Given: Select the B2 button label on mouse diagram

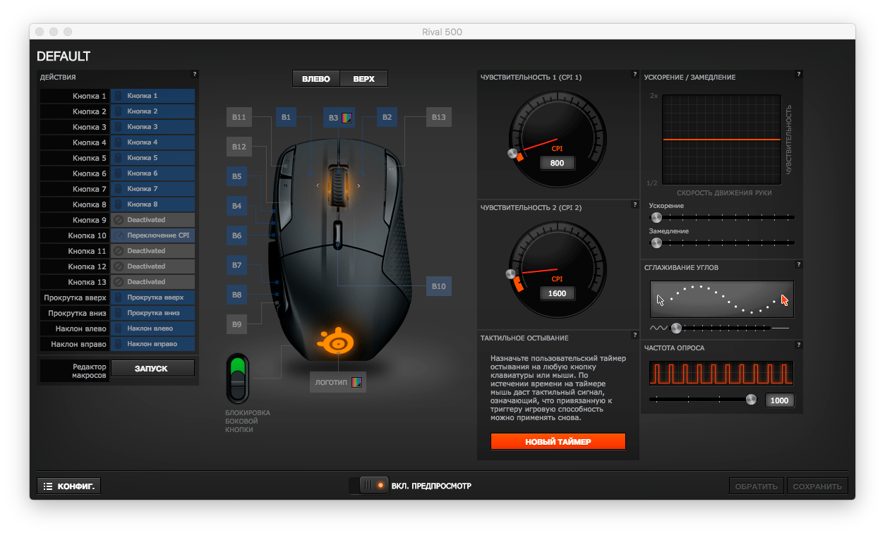Looking at the screenshot, I should [386, 117].
